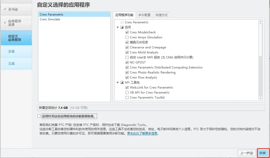270x158 pixels.
Task: Open the 快捷方式 tab
Action: pyautogui.click(x=162, y=15)
